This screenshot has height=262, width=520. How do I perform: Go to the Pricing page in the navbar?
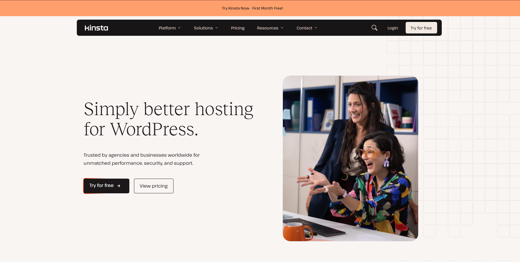tap(238, 28)
